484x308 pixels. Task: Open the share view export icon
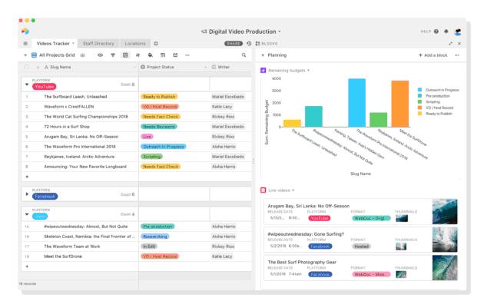pos(175,55)
